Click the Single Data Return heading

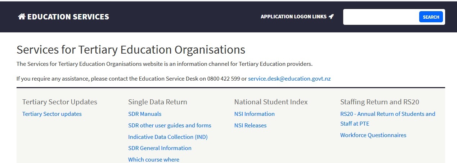click(157, 102)
